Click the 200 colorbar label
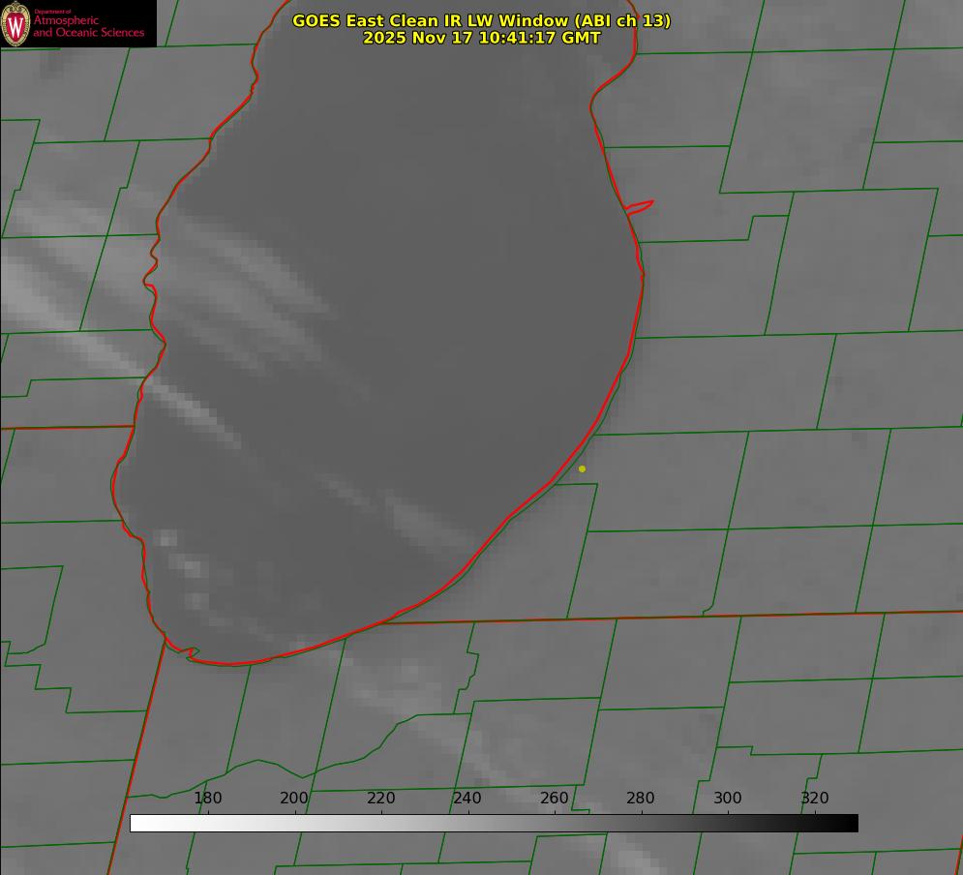The width and height of the screenshot is (963, 875). tap(294, 798)
